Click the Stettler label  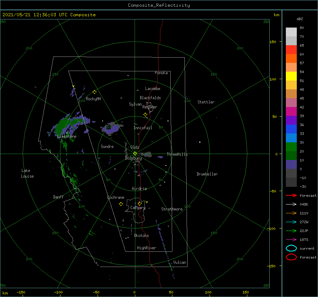[206, 102]
